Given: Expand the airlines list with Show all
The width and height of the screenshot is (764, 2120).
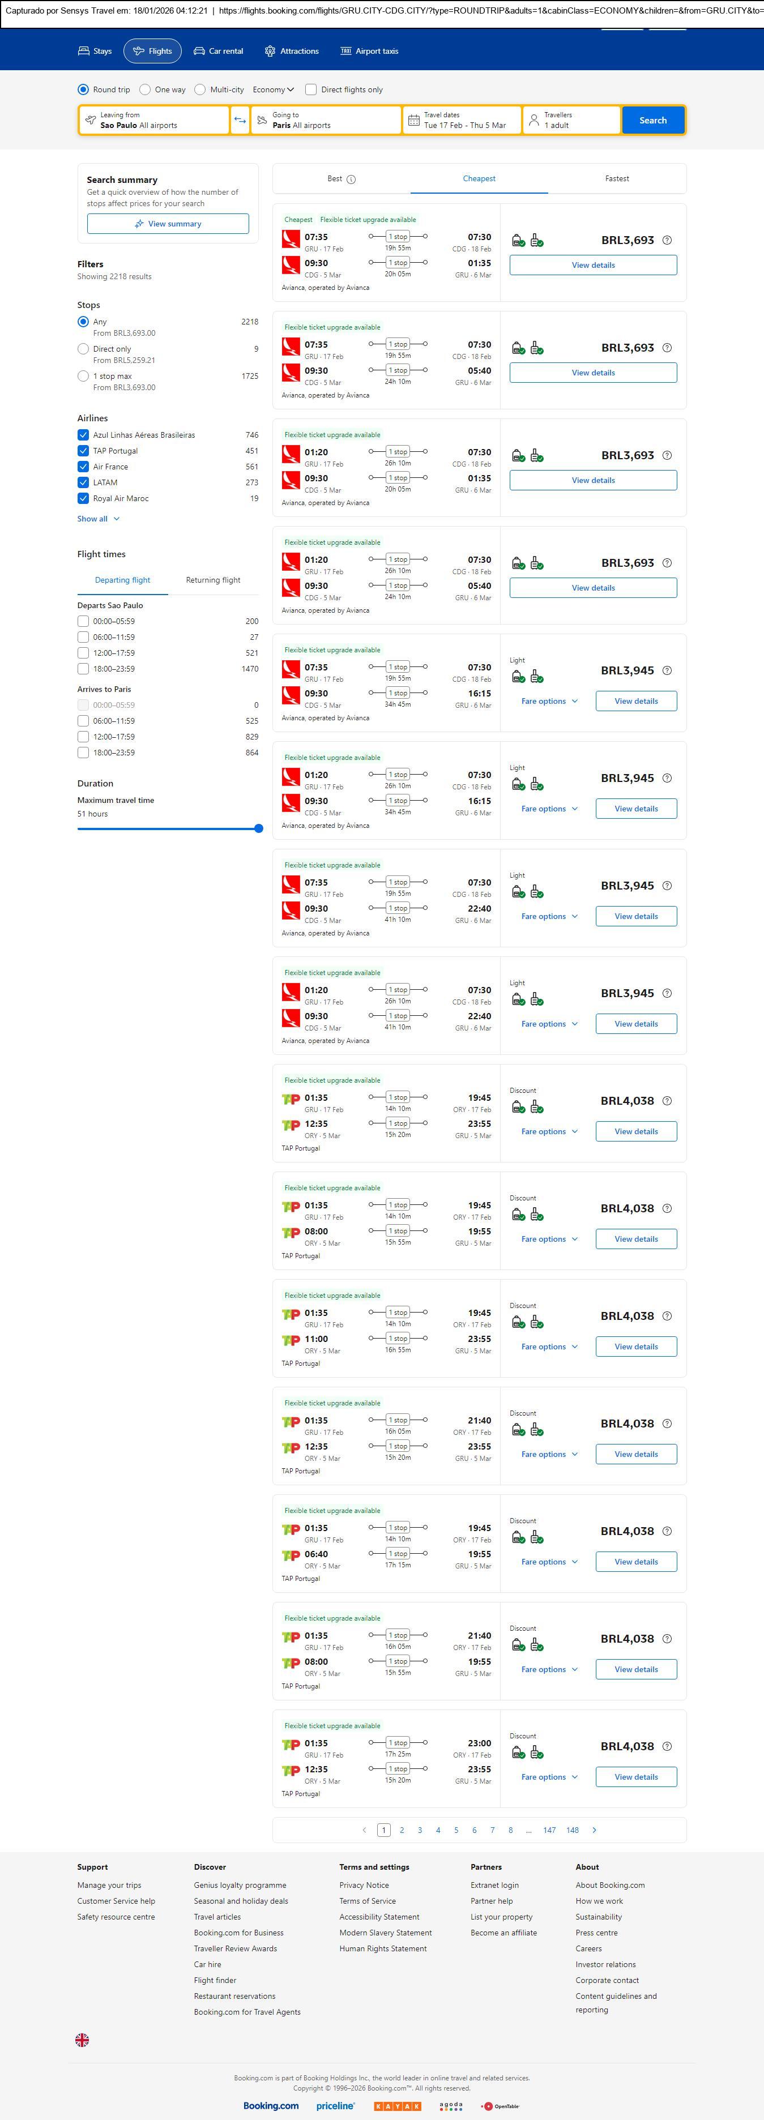Looking at the screenshot, I should (x=99, y=519).
